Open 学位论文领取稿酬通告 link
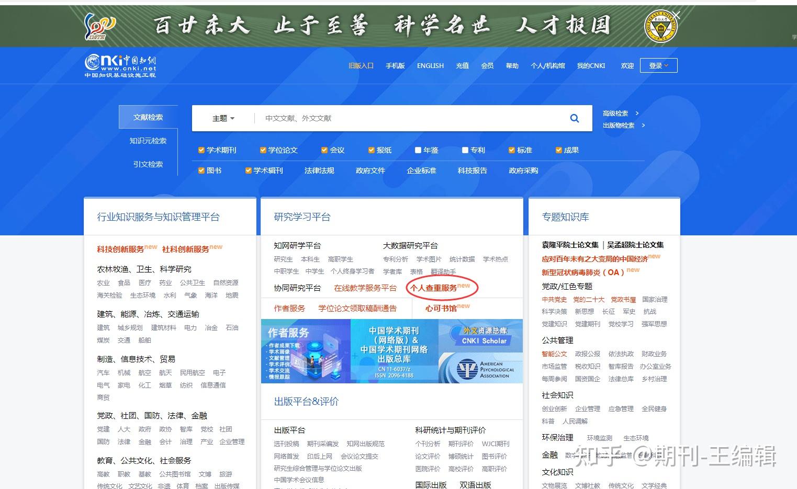Viewport: 797px width, 489px height. point(357,309)
